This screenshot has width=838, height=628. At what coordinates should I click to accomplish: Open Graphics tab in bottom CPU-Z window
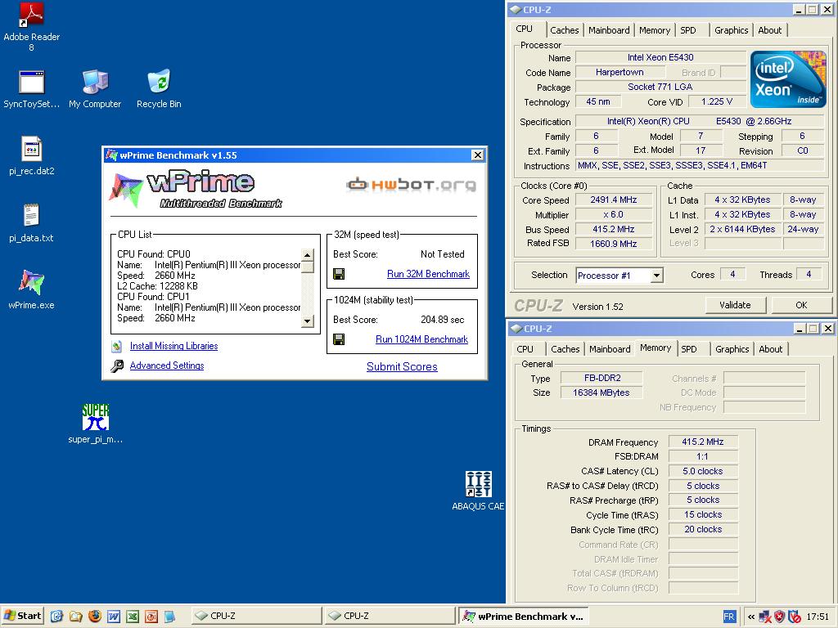[732, 349]
